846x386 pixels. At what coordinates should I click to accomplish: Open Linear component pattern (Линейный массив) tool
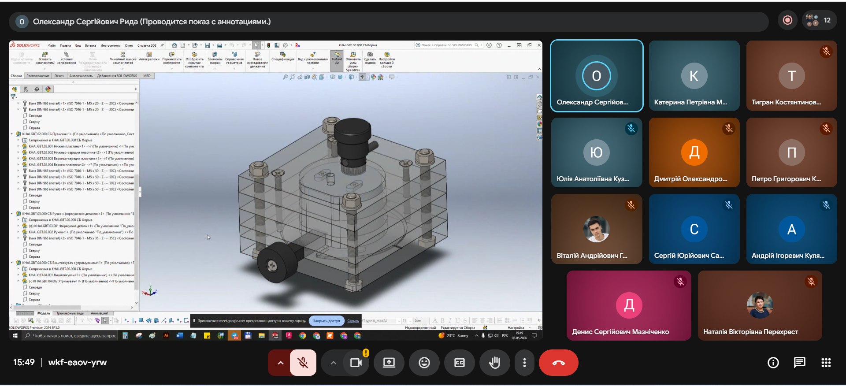(x=122, y=58)
